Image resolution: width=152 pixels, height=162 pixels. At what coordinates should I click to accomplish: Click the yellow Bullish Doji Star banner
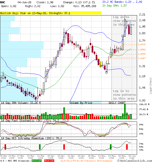point(51,13)
